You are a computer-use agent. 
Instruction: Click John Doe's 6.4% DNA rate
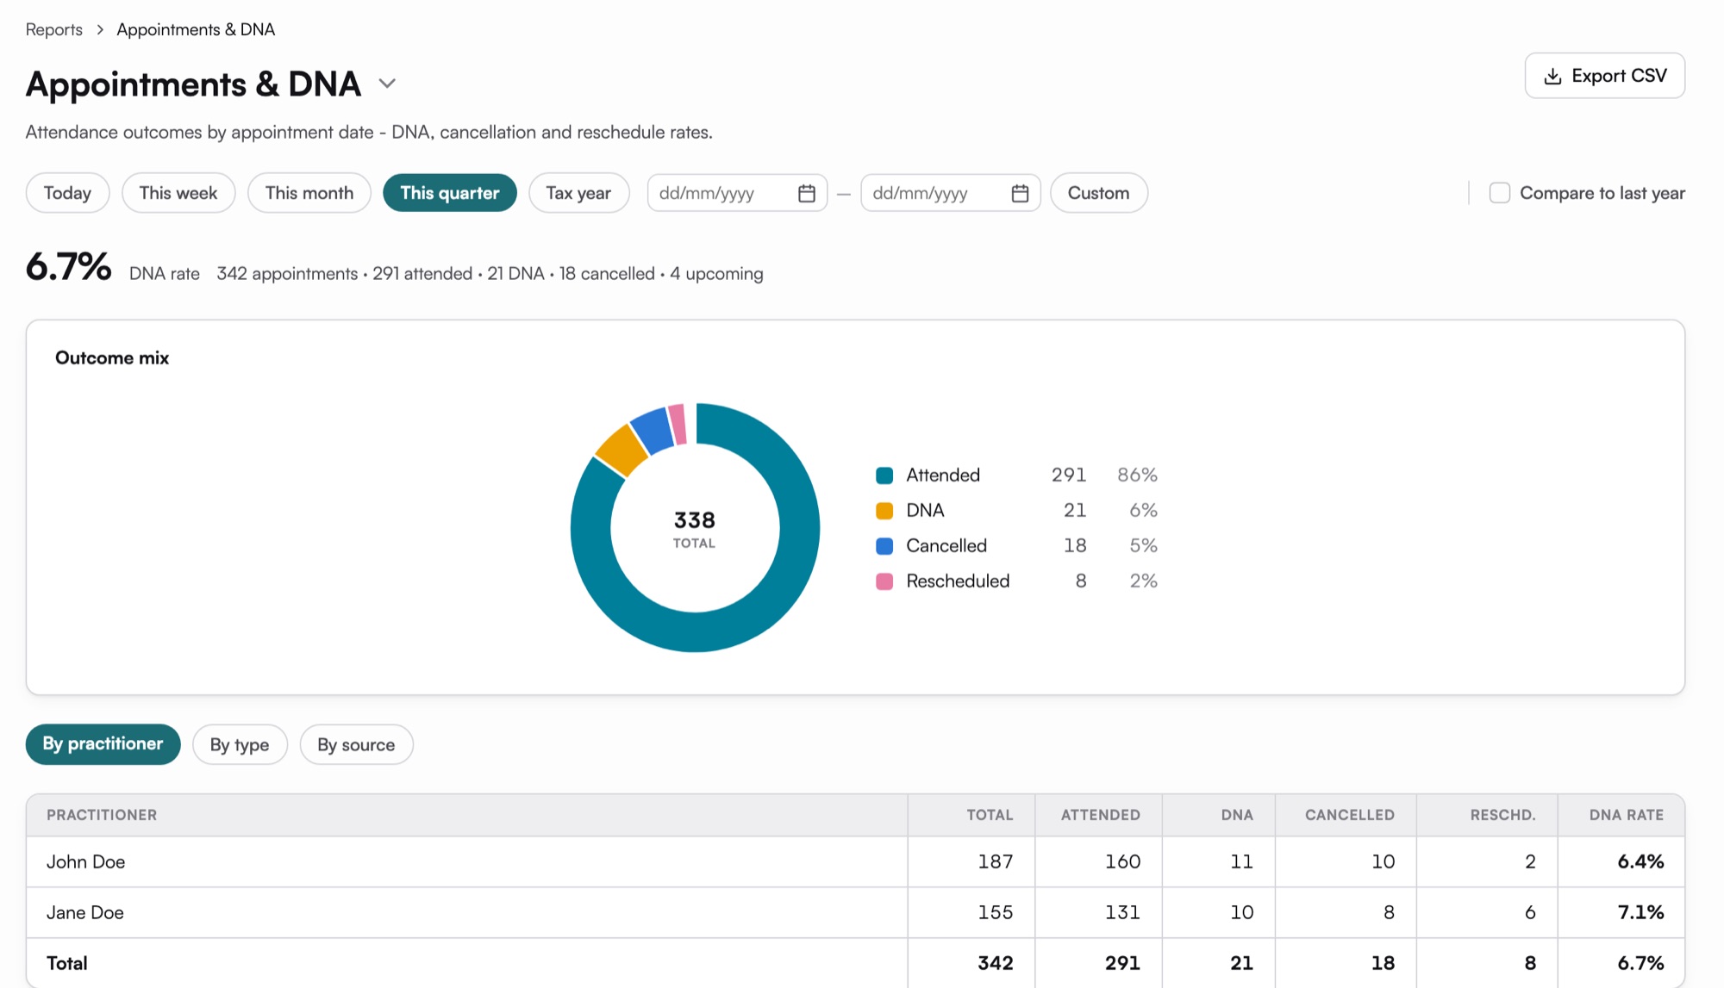1640,861
